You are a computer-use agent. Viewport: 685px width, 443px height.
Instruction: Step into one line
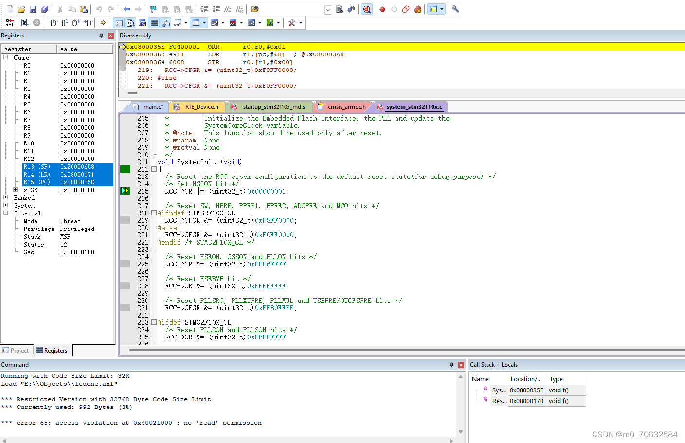point(53,23)
